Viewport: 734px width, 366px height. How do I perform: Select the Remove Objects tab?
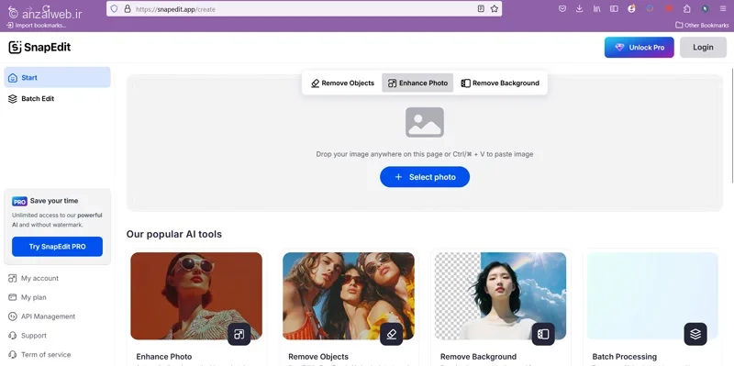coord(342,83)
